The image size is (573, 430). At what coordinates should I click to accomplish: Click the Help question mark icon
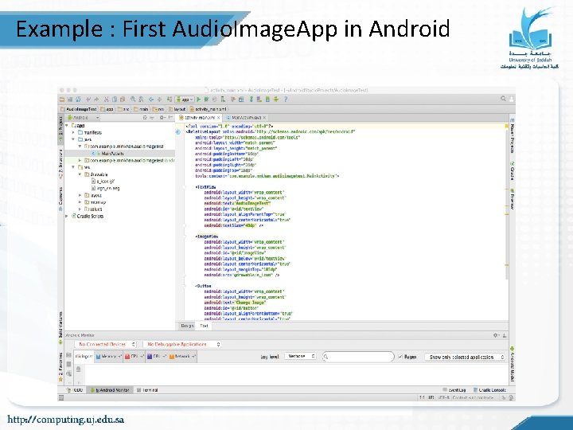coord(286,100)
